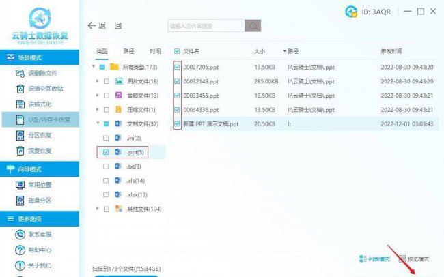Open the 误清空回收站 recycle bin icon
This screenshot has width=444, height=277.
coord(20,89)
